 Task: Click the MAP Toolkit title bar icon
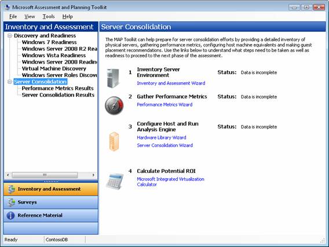[7, 8]
